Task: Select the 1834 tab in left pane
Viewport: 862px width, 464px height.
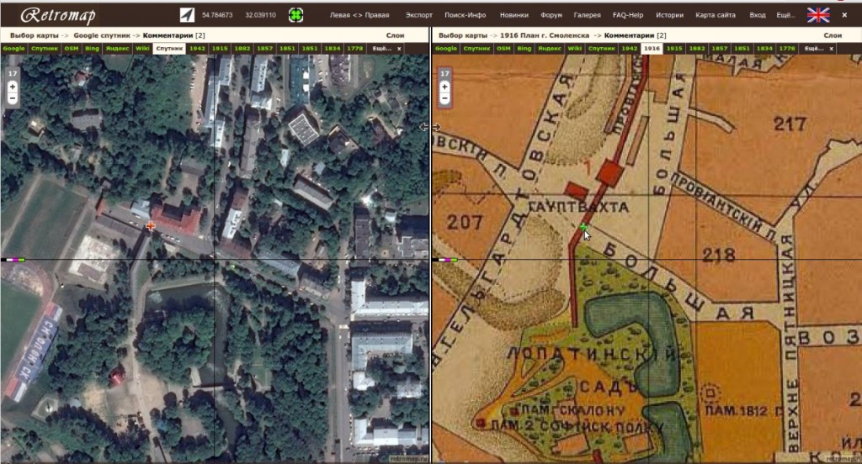Action: 333,48
